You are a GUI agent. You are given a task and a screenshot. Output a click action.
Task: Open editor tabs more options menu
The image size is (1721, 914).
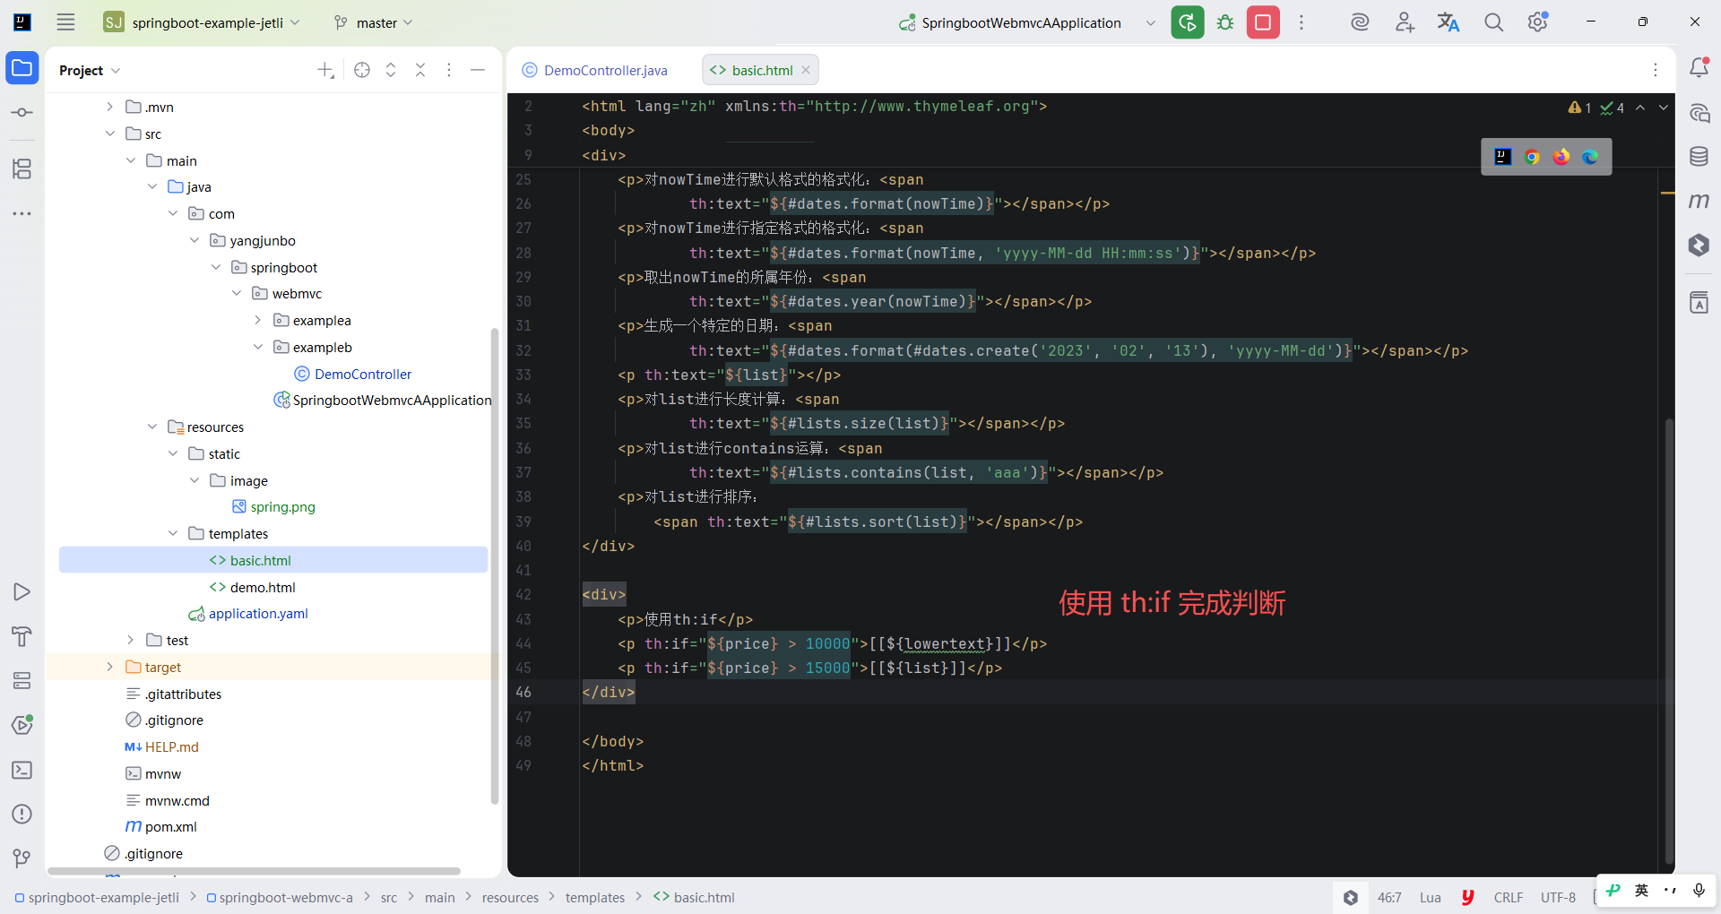tap(1656, 70)
